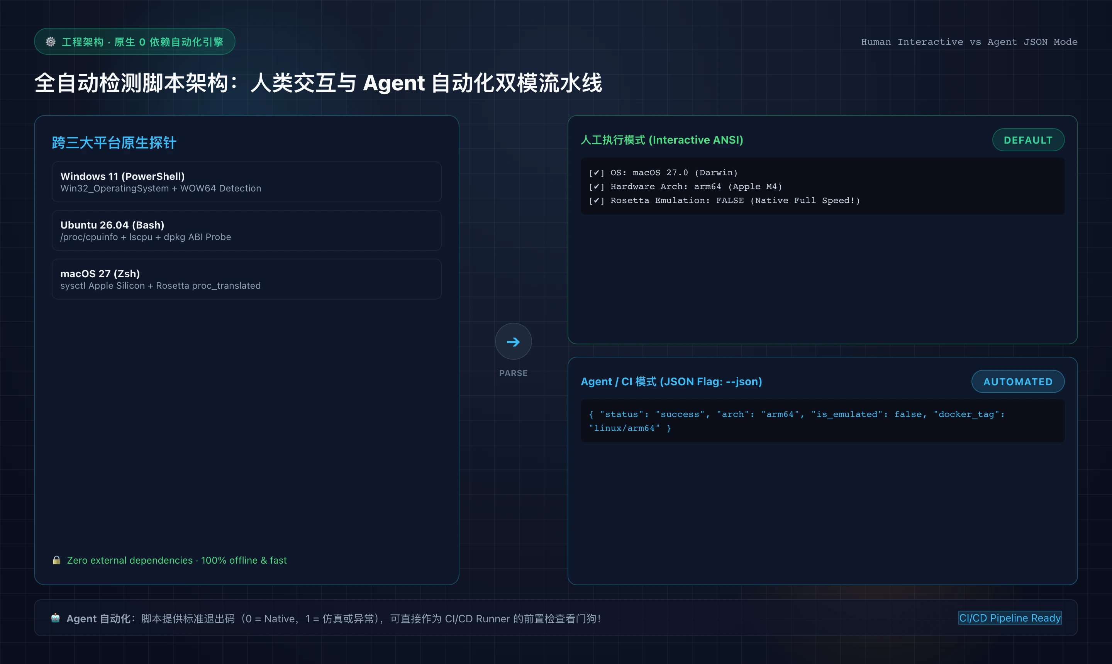Image resolution: width=1112 pixels, height=664 pixels.
Task: Click the PARSE label under the arrow
Action: click(x=513, y=373)
